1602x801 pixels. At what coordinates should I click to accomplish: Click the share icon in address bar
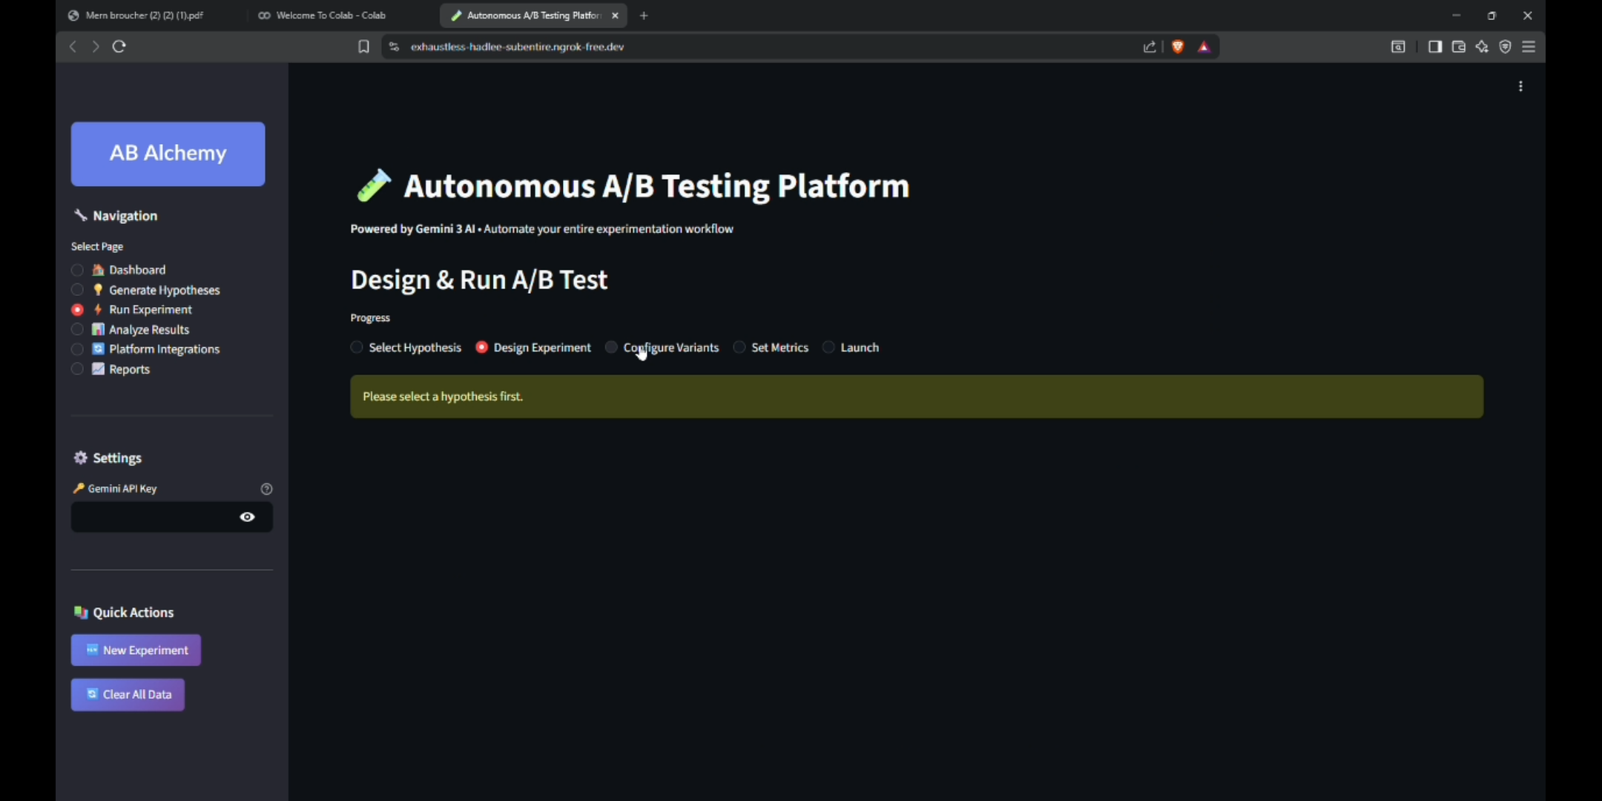pos(1150,47)
